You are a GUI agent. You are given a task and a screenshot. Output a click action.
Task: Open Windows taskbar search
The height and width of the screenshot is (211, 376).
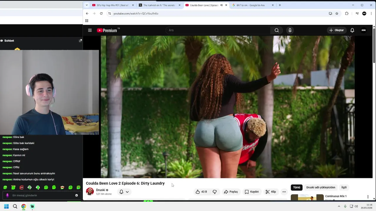coord(15,206)
